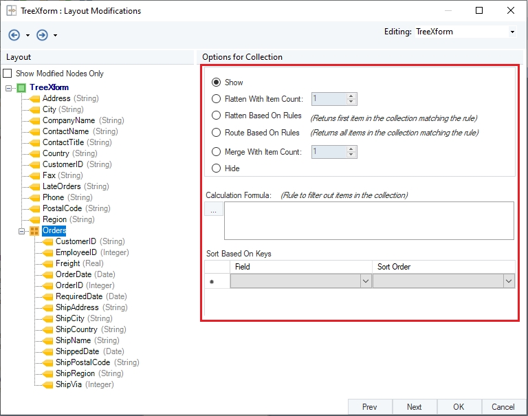Open the Sort Order dropdown
528x416 pixels.
pyautogui.click(x=508, y=281)
